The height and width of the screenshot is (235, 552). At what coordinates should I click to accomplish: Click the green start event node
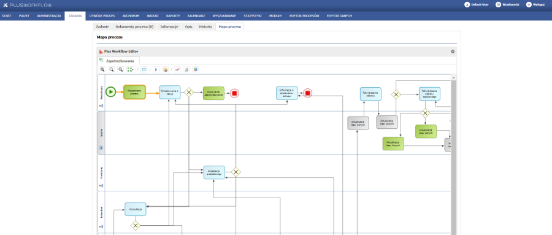coord(110,92)
